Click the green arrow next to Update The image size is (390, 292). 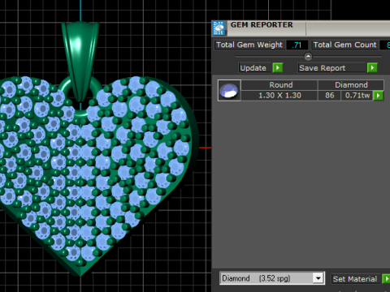[278, 67]
